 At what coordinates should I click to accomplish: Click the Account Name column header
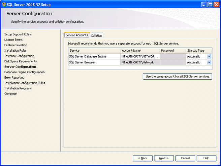pyautogui.click(x=140, y=51)
